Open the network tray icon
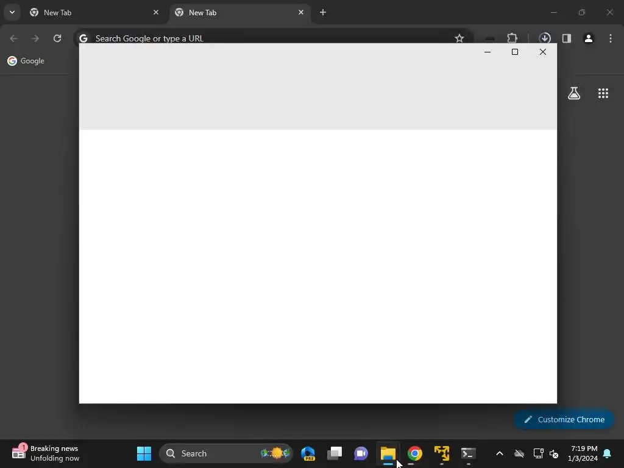Image resolution: width=624 pixels, height=468 pixels. 538,453
